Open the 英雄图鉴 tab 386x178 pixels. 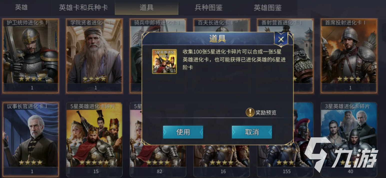click(x=268, y=7)
